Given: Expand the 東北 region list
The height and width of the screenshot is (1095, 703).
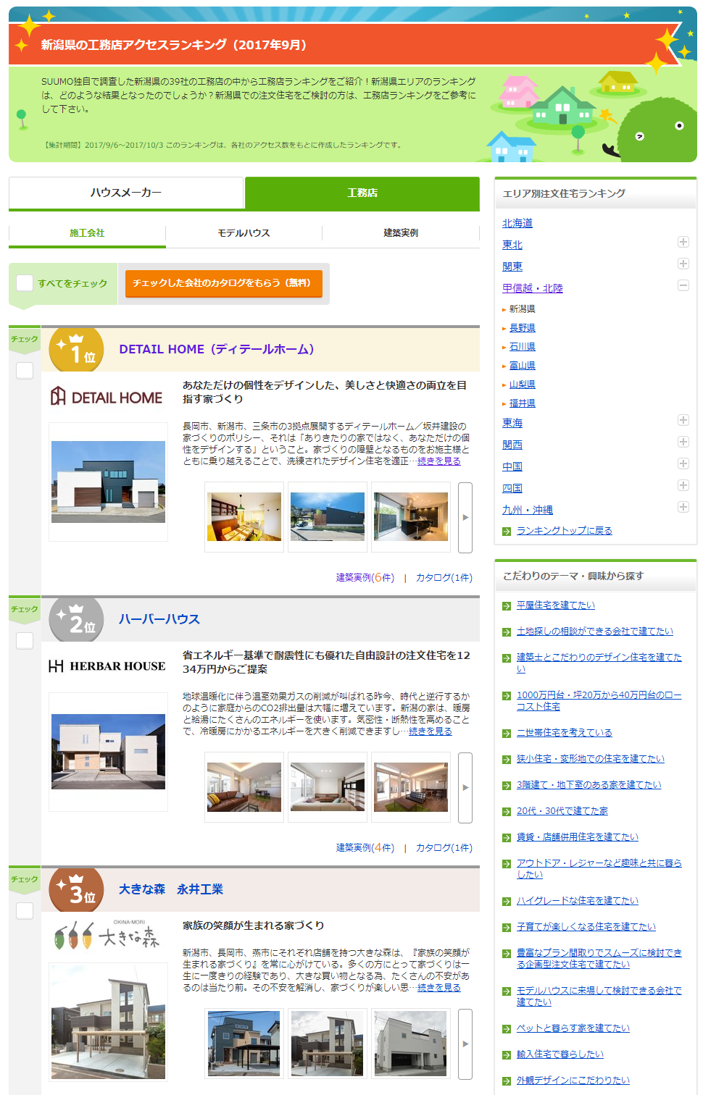Looking at the screenshot, I should [683, 242].
